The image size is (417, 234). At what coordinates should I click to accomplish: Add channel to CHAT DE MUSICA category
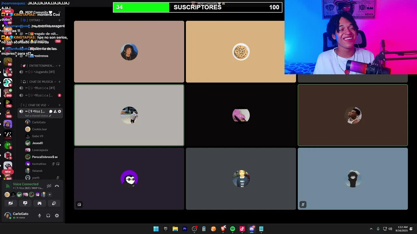point(59,82)
